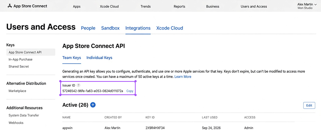
Task: Open the Apps menu
Action: tap(77, 7)
